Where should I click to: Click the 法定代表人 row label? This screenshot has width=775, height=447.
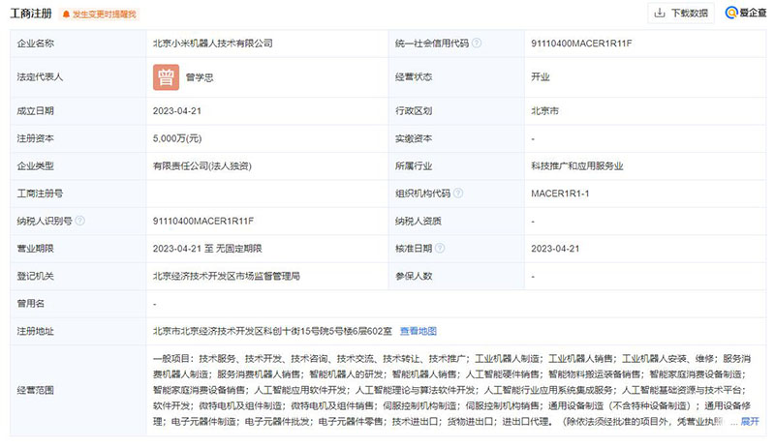click(x=40, y=77)
